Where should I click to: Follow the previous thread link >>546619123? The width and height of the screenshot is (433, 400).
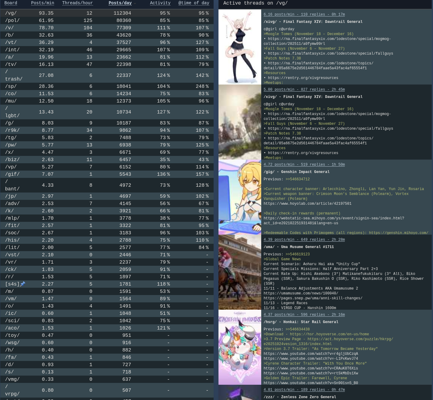pos(298,254)
